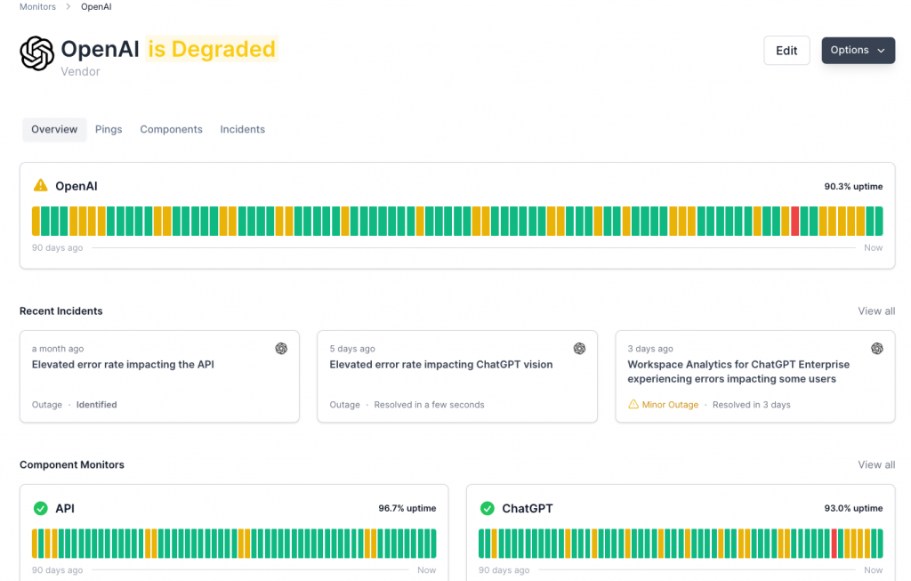The image size is (911, 581).
Task: Click the Edit button
Action: 786,51
